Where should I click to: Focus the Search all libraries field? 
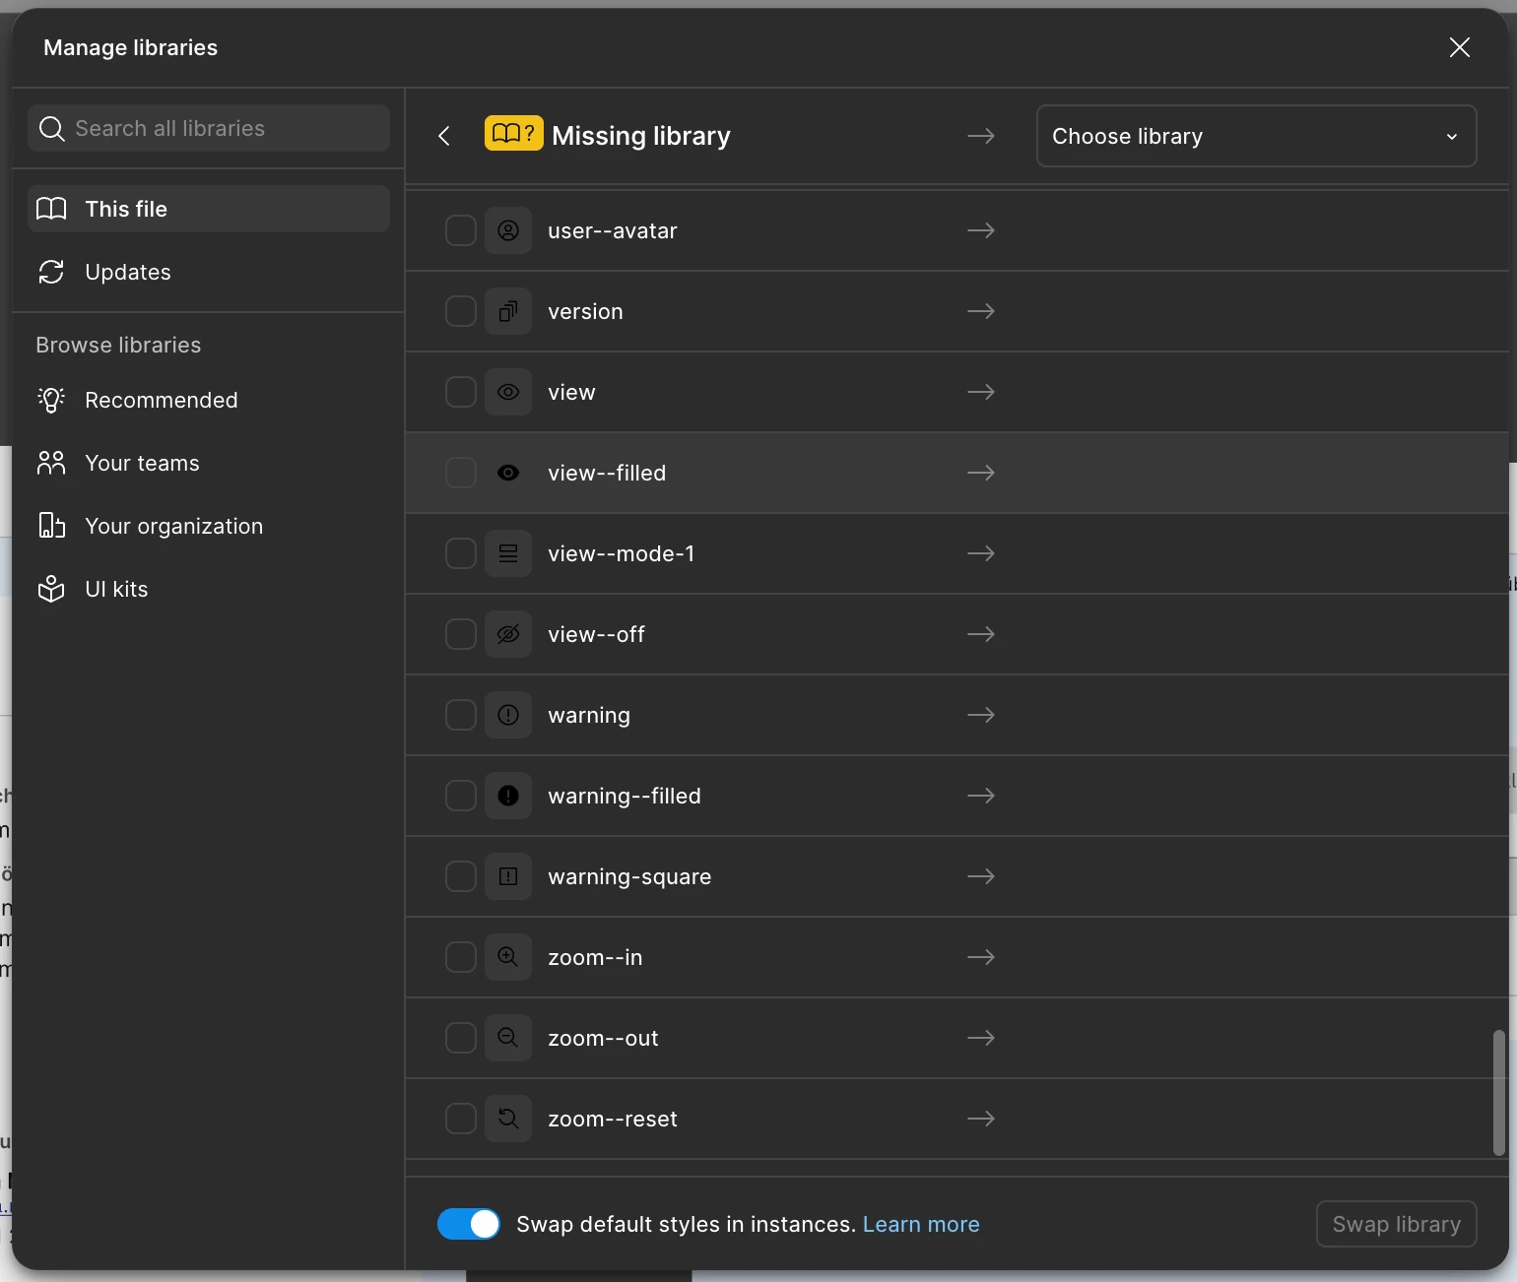pos(209,128)
